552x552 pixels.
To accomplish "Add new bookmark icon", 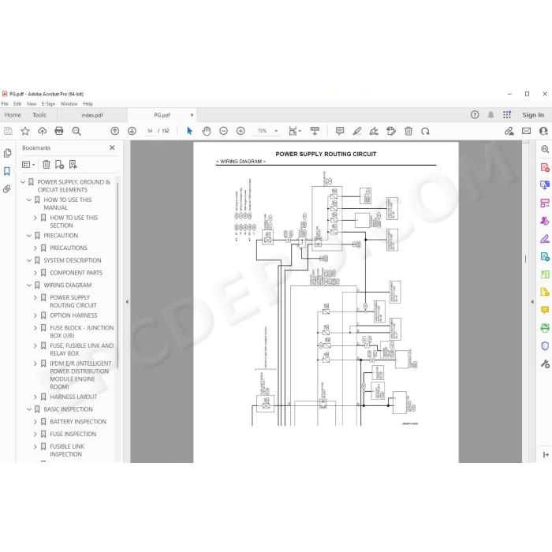I will (x=59, y=164).
